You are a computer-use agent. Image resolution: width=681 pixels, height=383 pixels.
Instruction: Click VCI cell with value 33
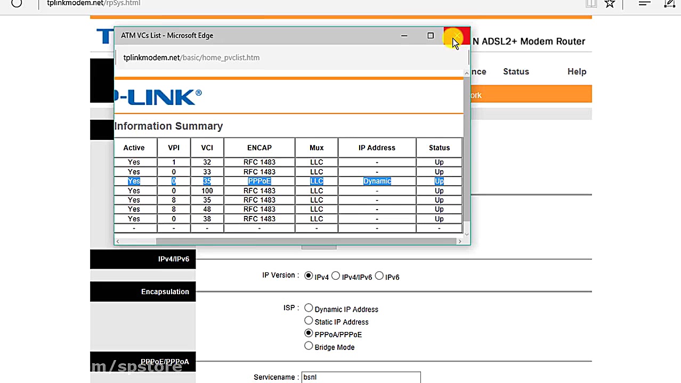(x=207, y=172)
